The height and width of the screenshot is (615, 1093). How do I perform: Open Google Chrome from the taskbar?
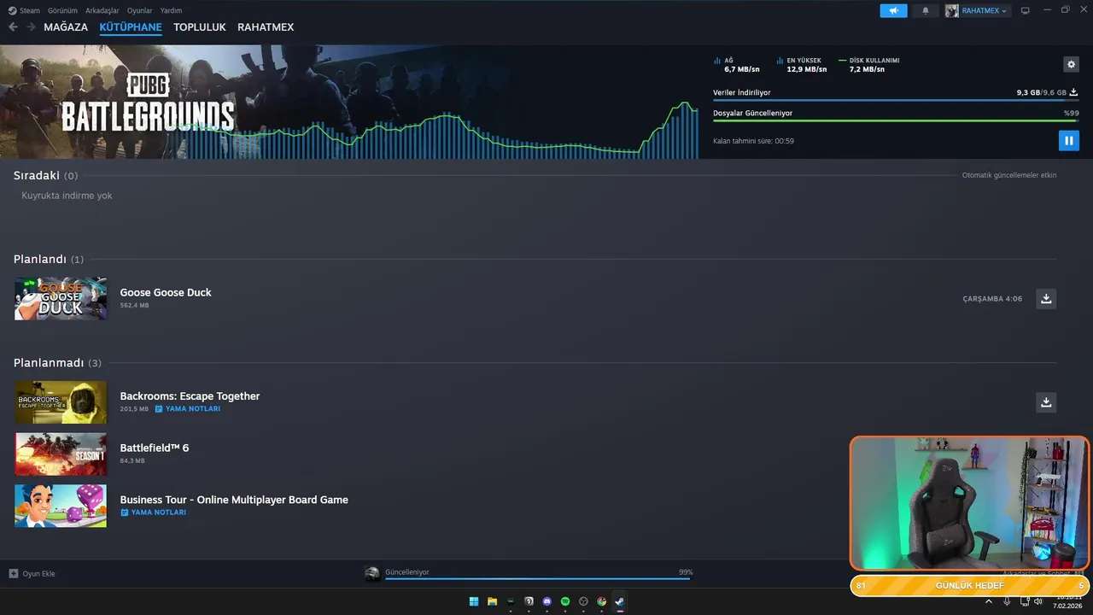pos(602,601)
